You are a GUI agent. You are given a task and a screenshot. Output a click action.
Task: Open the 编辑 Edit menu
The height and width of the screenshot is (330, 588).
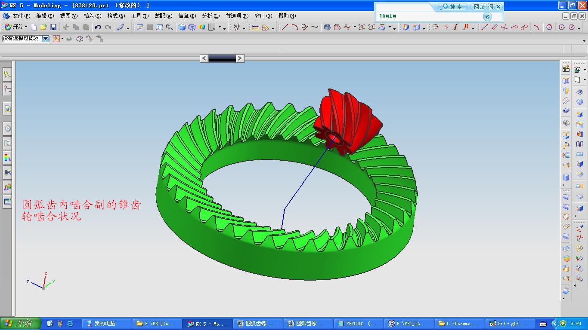click(45, 16)
